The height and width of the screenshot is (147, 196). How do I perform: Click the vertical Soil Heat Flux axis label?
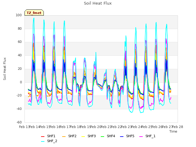point(5,69)
